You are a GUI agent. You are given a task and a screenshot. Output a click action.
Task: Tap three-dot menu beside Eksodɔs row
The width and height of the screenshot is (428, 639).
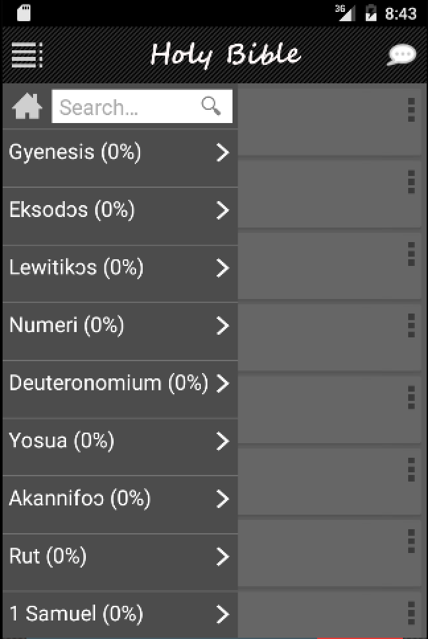click(x=411, y=181)
